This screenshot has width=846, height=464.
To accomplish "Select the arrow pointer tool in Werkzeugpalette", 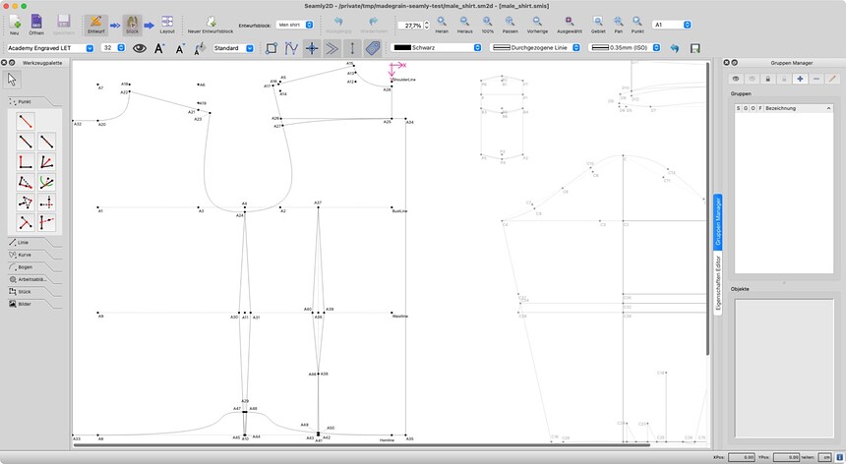I will [12, 80].
